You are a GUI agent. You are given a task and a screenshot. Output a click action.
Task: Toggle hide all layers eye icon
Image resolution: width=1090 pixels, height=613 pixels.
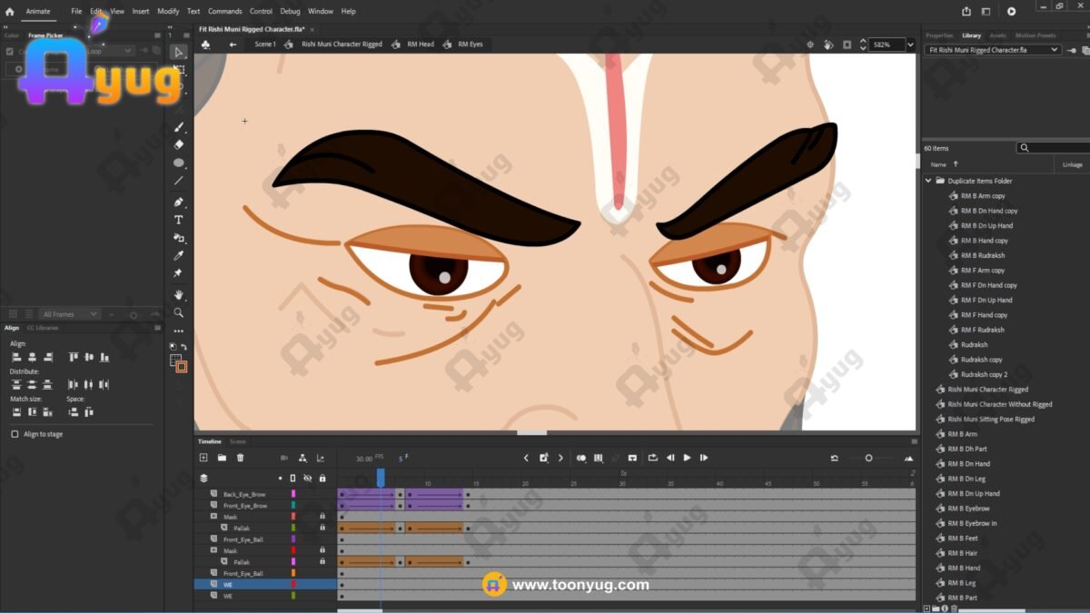pyautogui.click(x=307, y=478)
